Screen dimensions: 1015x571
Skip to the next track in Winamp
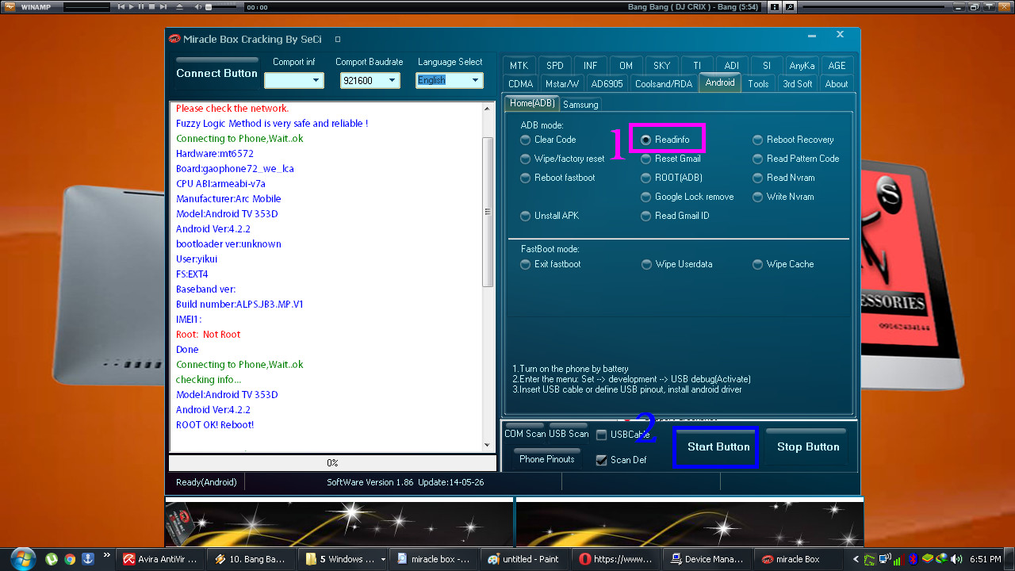(162, 6)
